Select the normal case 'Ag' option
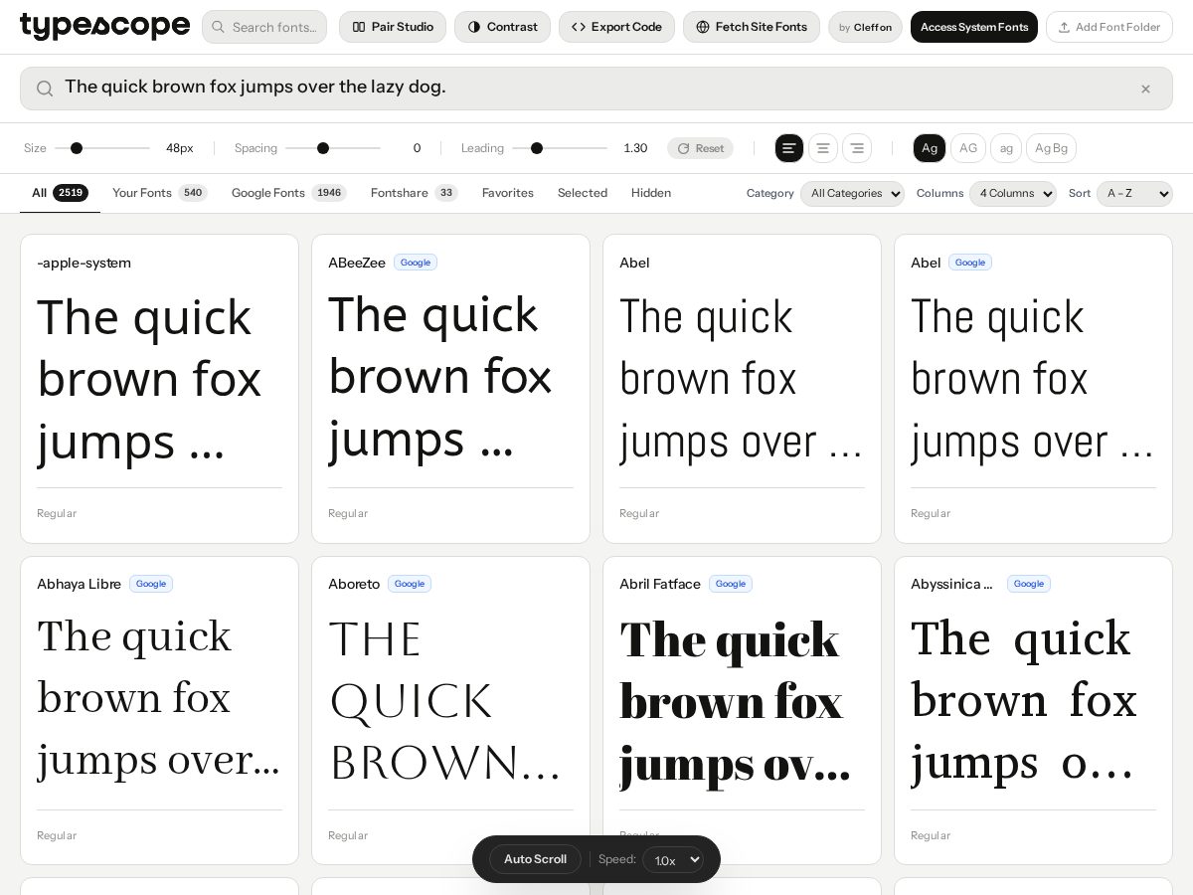 point(930,148)
